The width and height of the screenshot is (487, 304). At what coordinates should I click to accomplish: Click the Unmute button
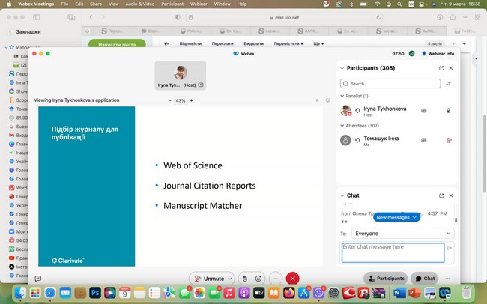[x=209, y=279]
